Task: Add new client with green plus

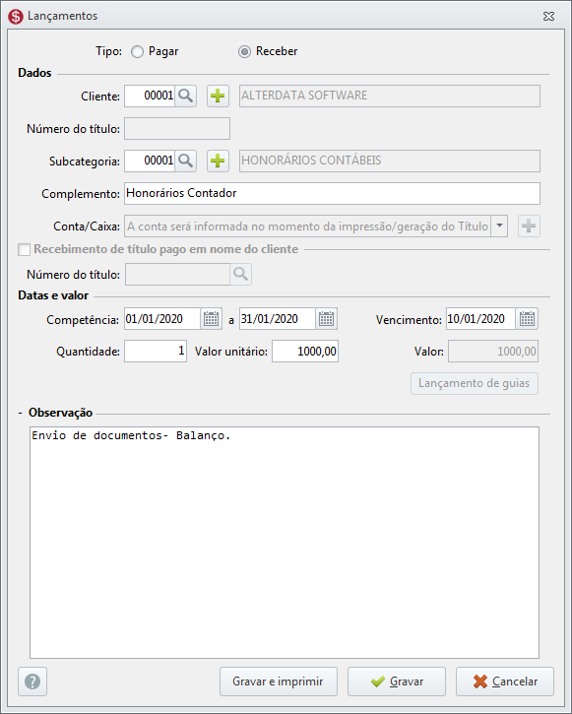Action: click(218, 97)
